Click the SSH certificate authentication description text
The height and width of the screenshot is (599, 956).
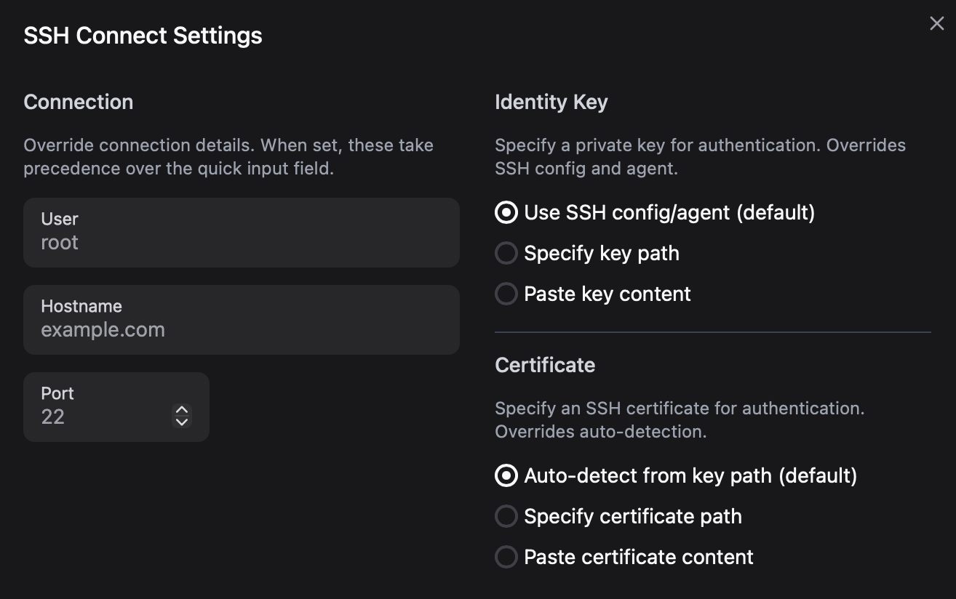point(680,419)
